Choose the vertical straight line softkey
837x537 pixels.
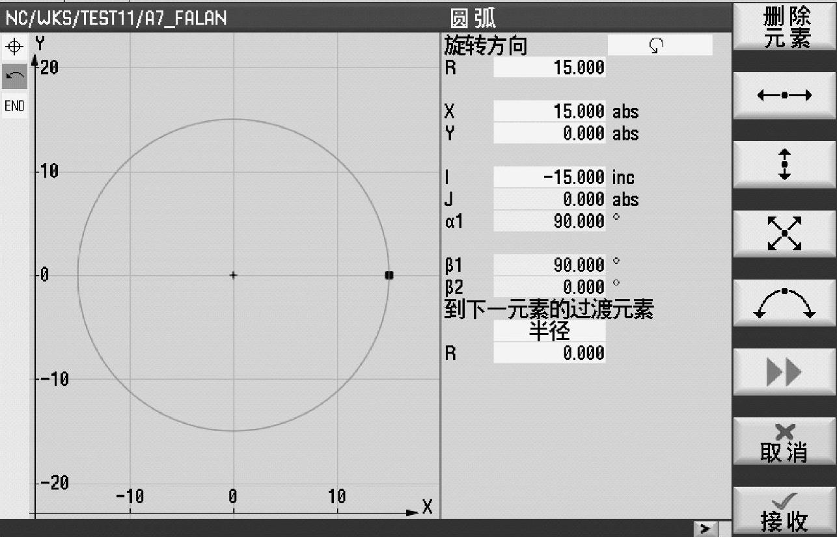pyautogui.click(x=784, y=164)
